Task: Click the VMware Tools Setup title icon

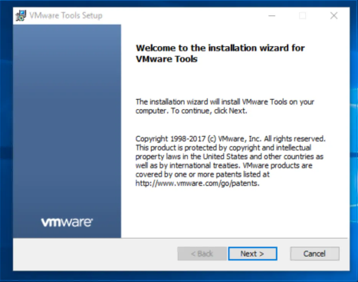Action: click(21, 16)
